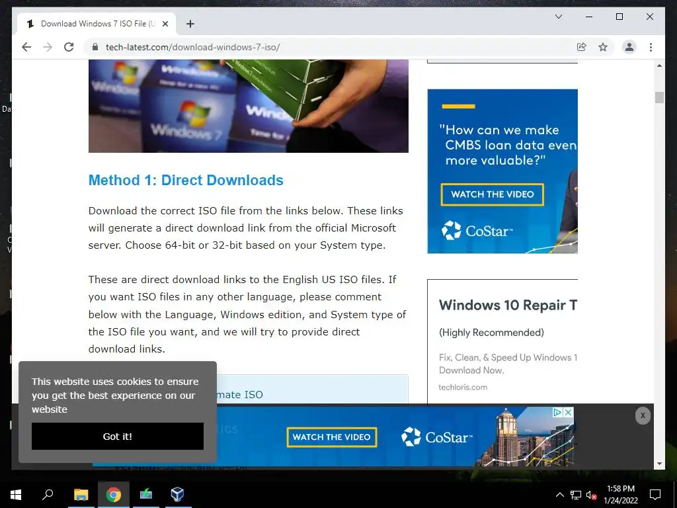Open the tab search dropdown chevron
677x508 pixels.
pyautogui.click(x=558, y=17)
